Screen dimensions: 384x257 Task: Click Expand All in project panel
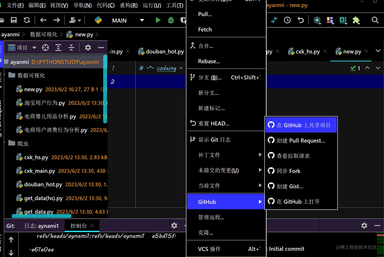(58, 48)
